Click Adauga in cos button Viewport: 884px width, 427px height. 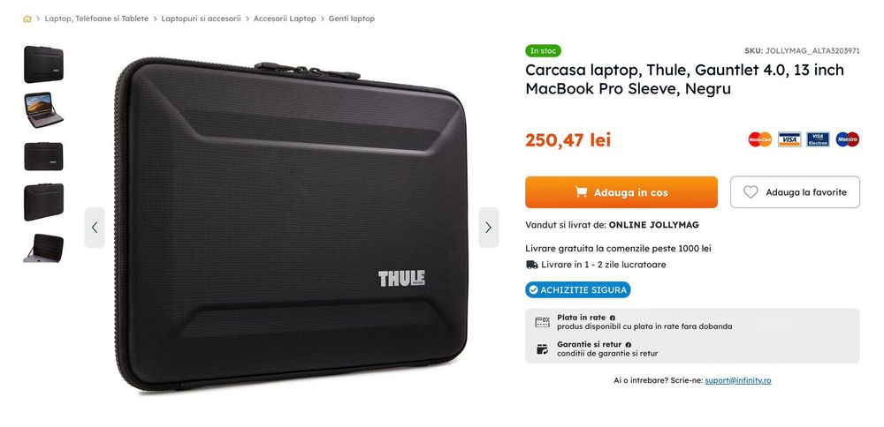(x=621, y=192)
